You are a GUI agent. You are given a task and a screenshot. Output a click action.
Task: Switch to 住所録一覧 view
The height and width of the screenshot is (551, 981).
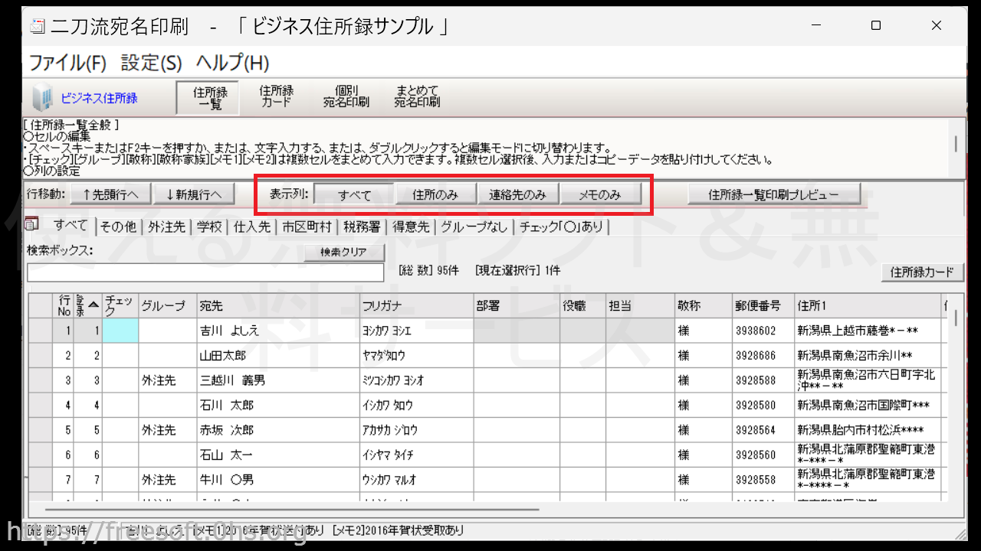click(x=207, y=96)
